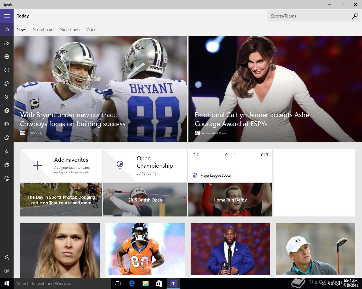Open the soccer ball sidebar icon
The height and width of the screenshot is (289, 362).
tap(7, 111)
